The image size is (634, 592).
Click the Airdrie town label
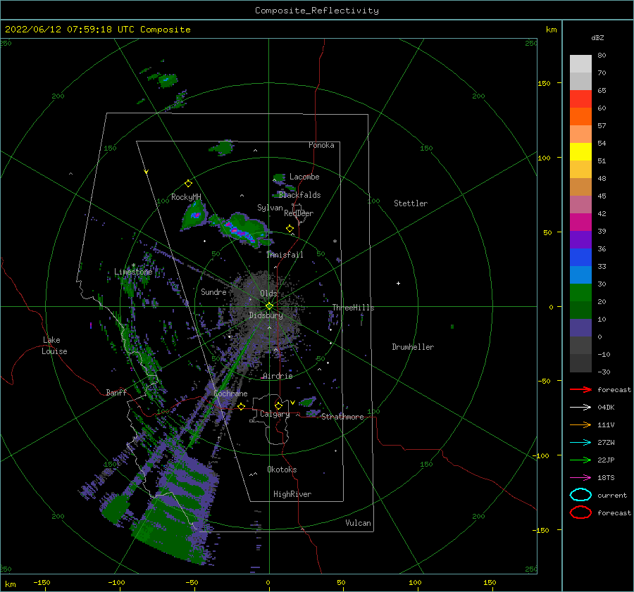pos(278,376)
